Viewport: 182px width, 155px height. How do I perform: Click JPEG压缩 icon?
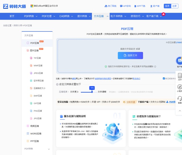pos(31,73)
